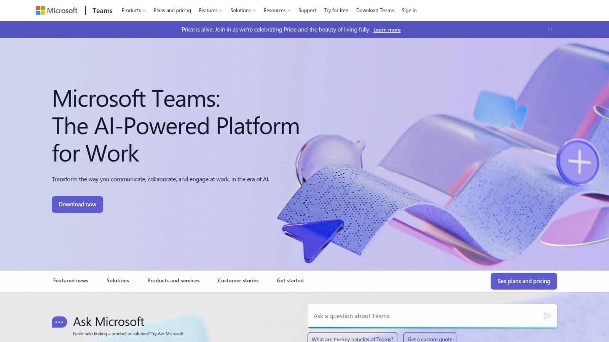The width and height of the screenshot is (609, 342).
Task: Jump to Customer stories section
Action: pos(238,280)
